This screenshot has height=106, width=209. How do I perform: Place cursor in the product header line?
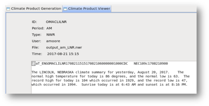pyautogui.click(x=100, y=64)
